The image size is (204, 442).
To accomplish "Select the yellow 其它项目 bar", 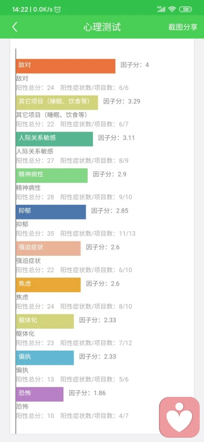I will pyautogui.click(x=57, y=102).
